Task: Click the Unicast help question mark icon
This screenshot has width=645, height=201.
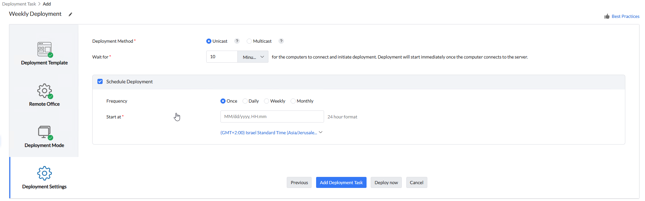Action: (x=237, y=41)
